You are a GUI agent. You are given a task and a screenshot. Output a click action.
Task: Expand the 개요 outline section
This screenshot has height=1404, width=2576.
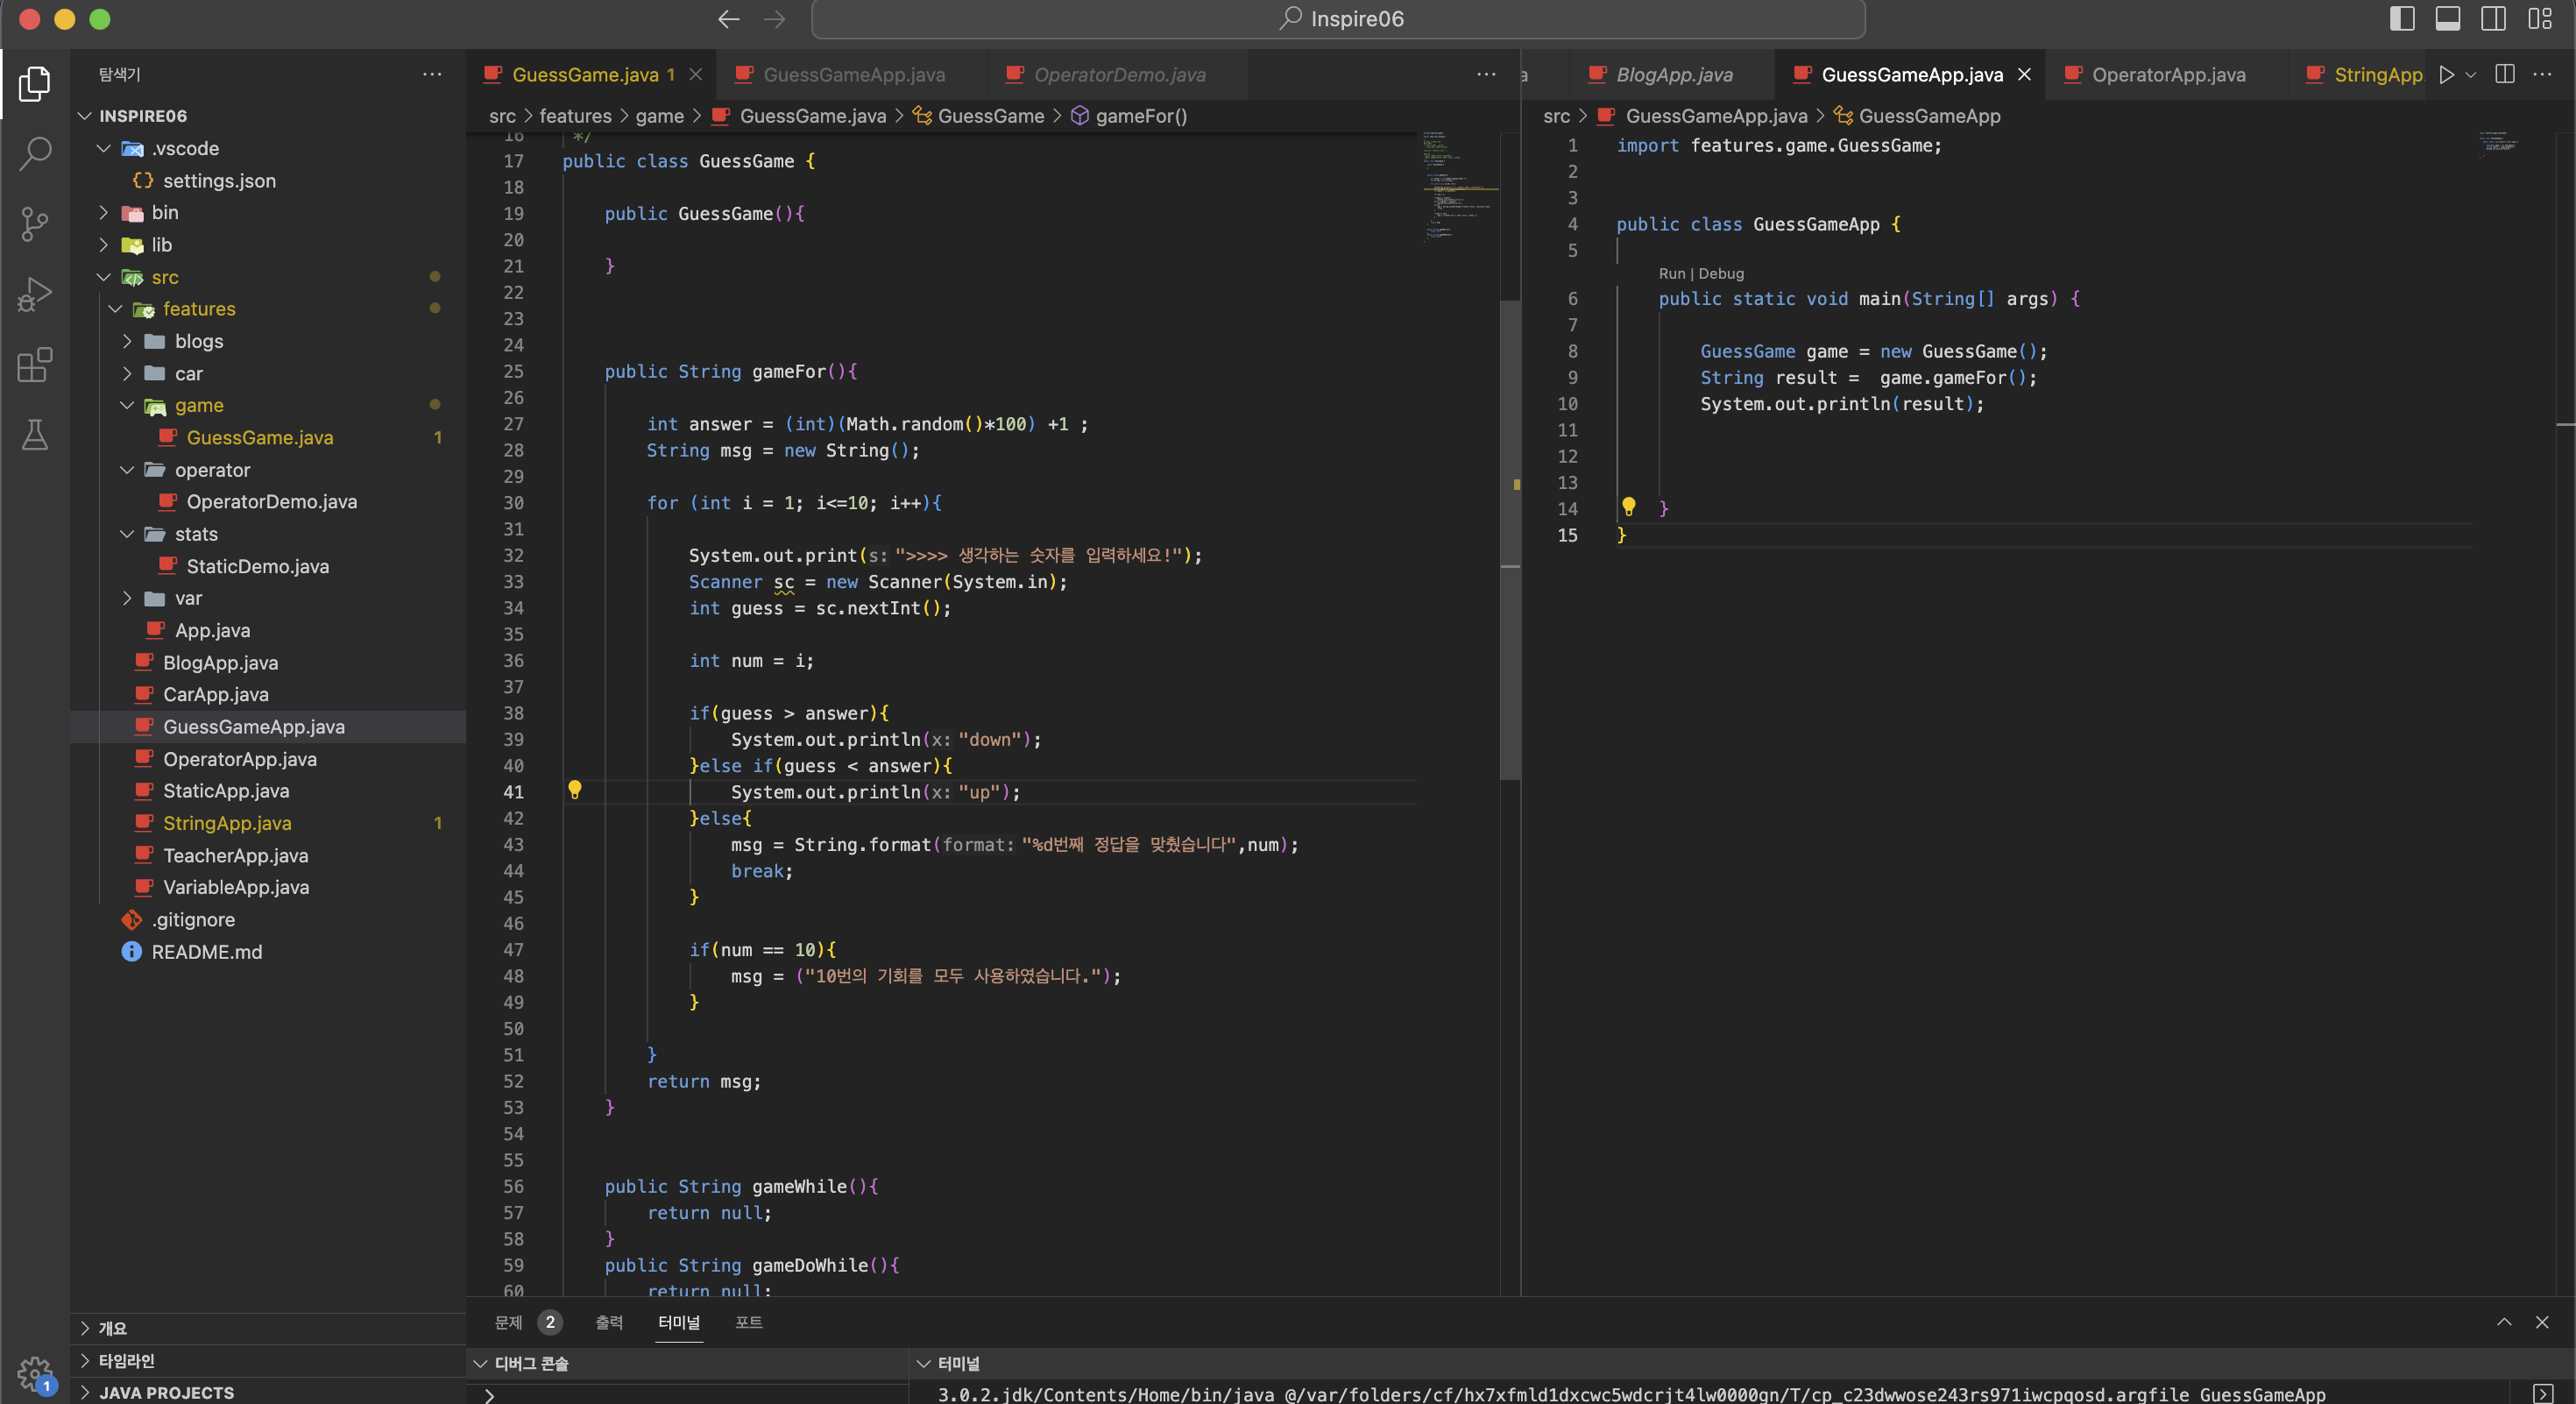267,1328
